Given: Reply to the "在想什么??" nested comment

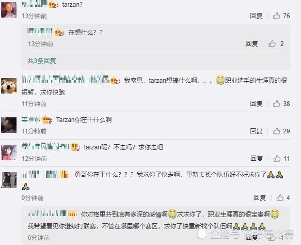Looking at the screenshot, I should tap(251, 43).
